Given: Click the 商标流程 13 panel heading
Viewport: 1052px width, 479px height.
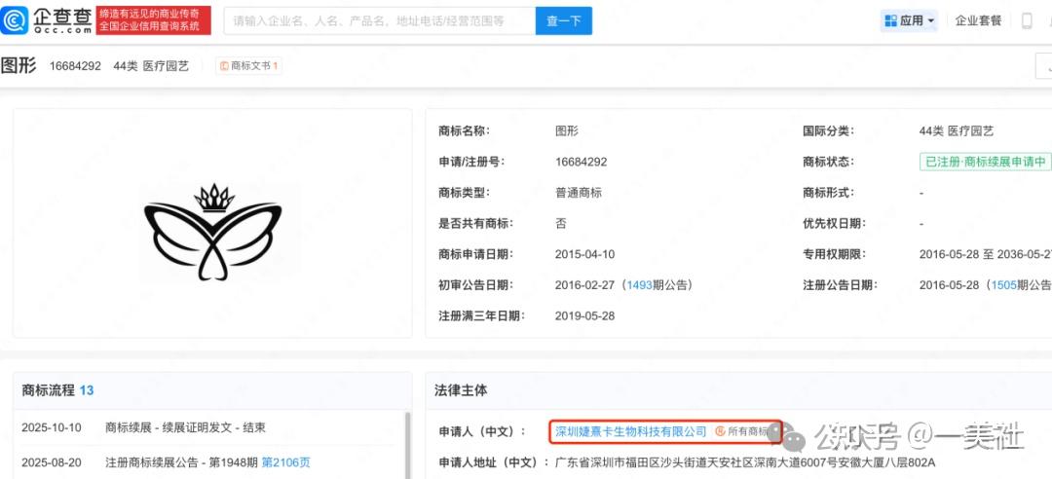Looking at the screenshot, I should pos(57,390).
